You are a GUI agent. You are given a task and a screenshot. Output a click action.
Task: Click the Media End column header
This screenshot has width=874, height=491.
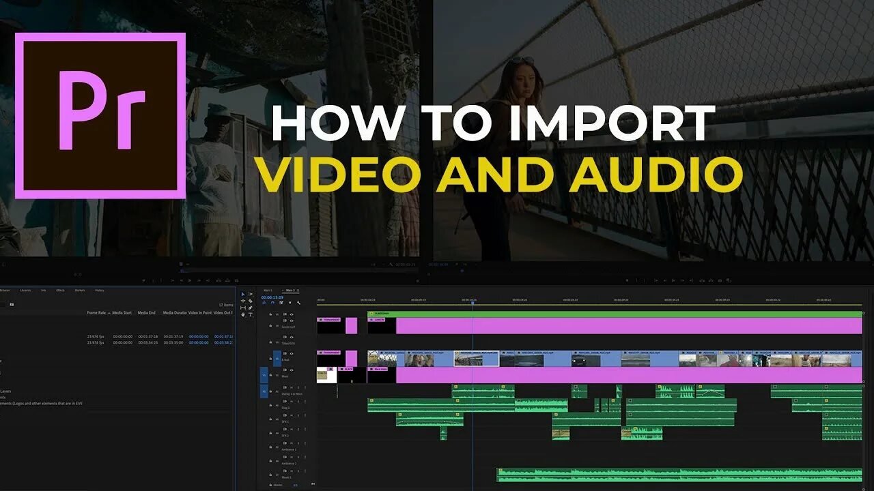click(x=146, y=312)
